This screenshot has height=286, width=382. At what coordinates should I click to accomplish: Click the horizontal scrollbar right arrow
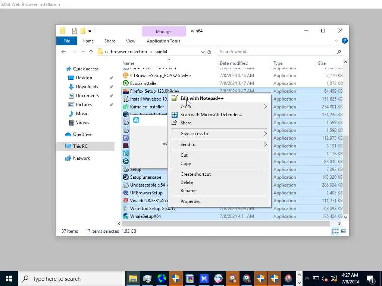pyautogui.click(x=339, y=223)
